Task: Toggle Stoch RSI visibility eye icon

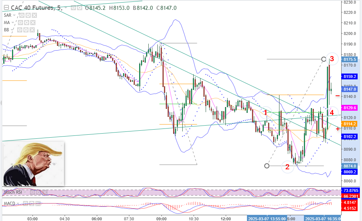Action: click(x=33, y=192)
